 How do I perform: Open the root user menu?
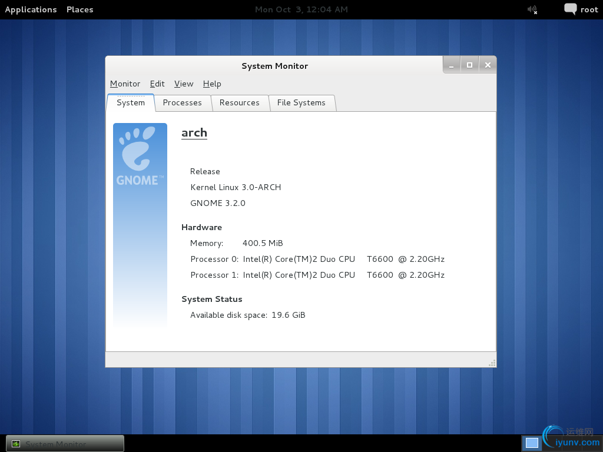click(x=589, y=9)
